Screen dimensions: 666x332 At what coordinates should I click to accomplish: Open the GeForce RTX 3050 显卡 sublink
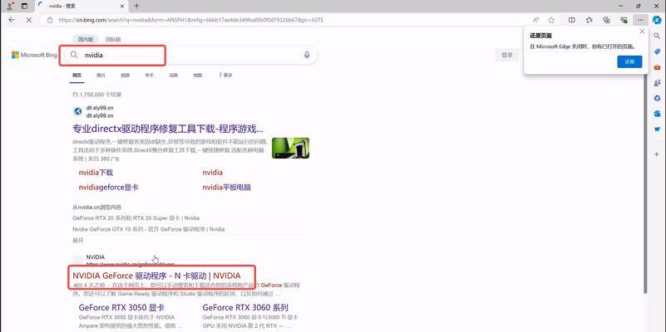point(121,308)
